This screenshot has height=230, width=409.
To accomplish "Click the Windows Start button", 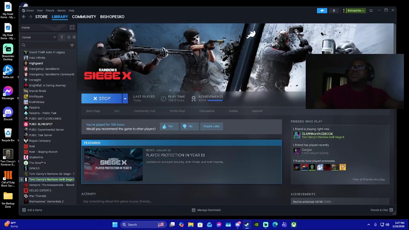I will pyautogui.click(x=115, y=225).
